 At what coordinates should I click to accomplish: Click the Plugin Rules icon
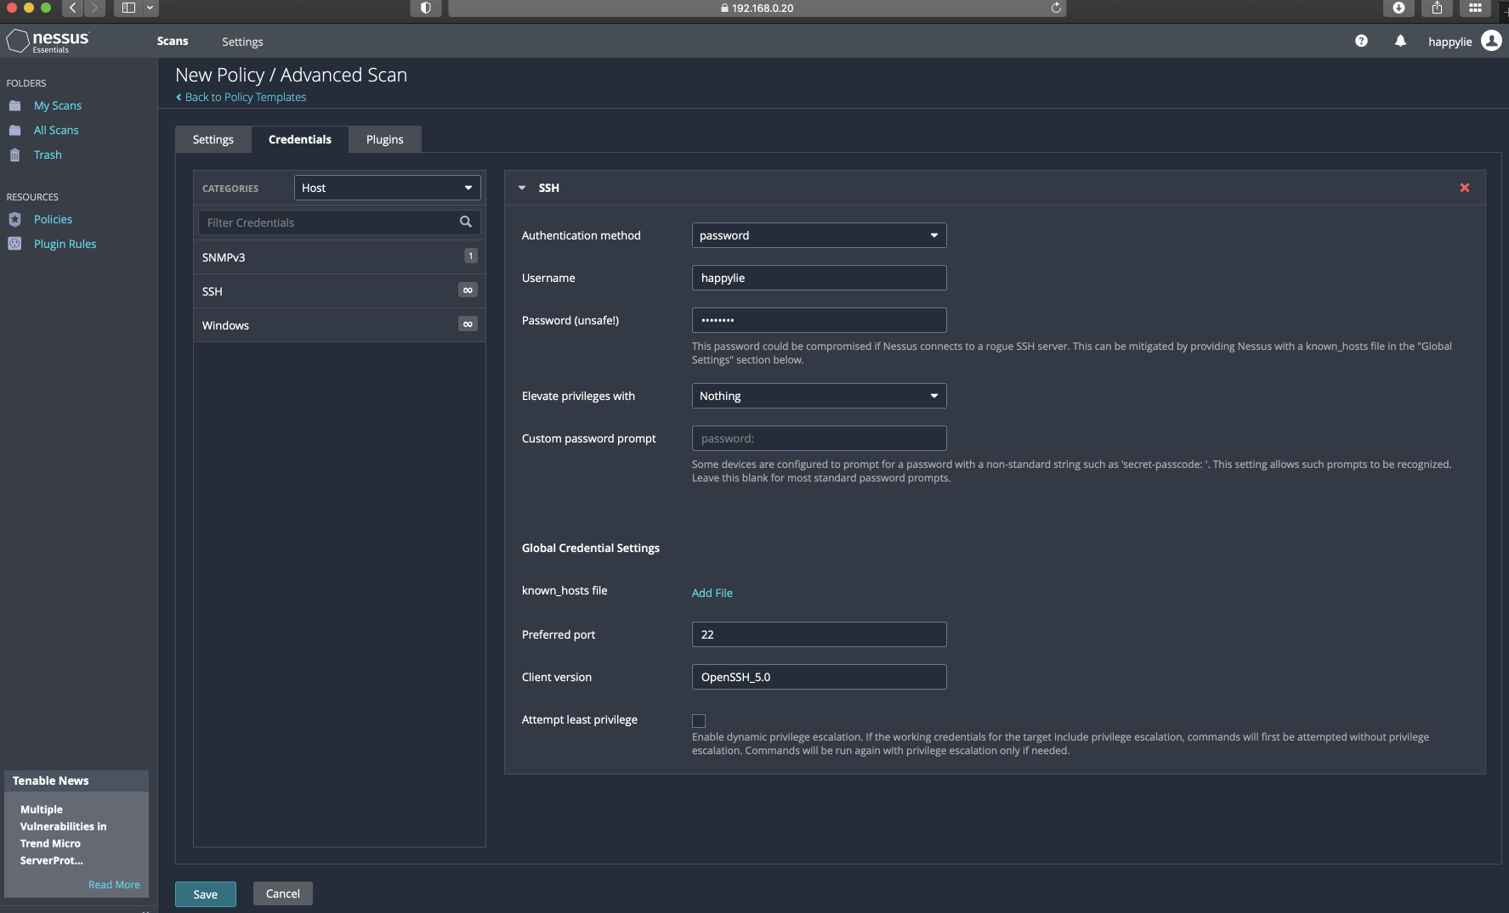click(14, 244)
